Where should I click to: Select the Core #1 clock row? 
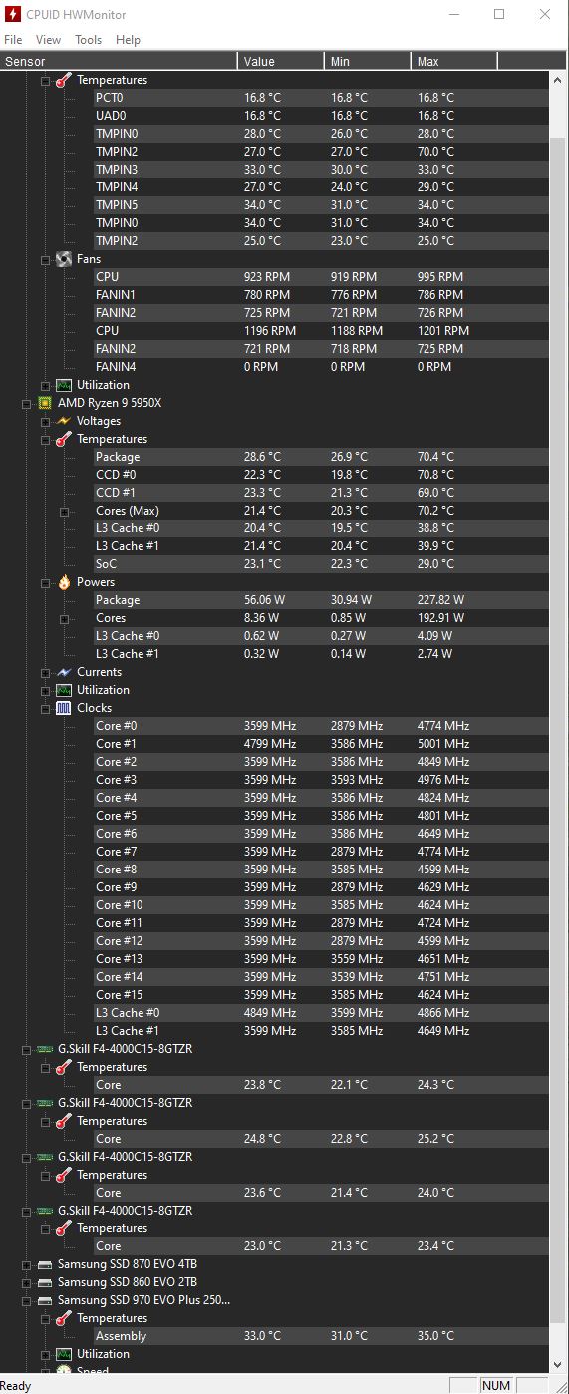[x=320, y=744]
